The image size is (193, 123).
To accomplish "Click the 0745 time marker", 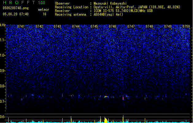I will click(x=94, y=26).
